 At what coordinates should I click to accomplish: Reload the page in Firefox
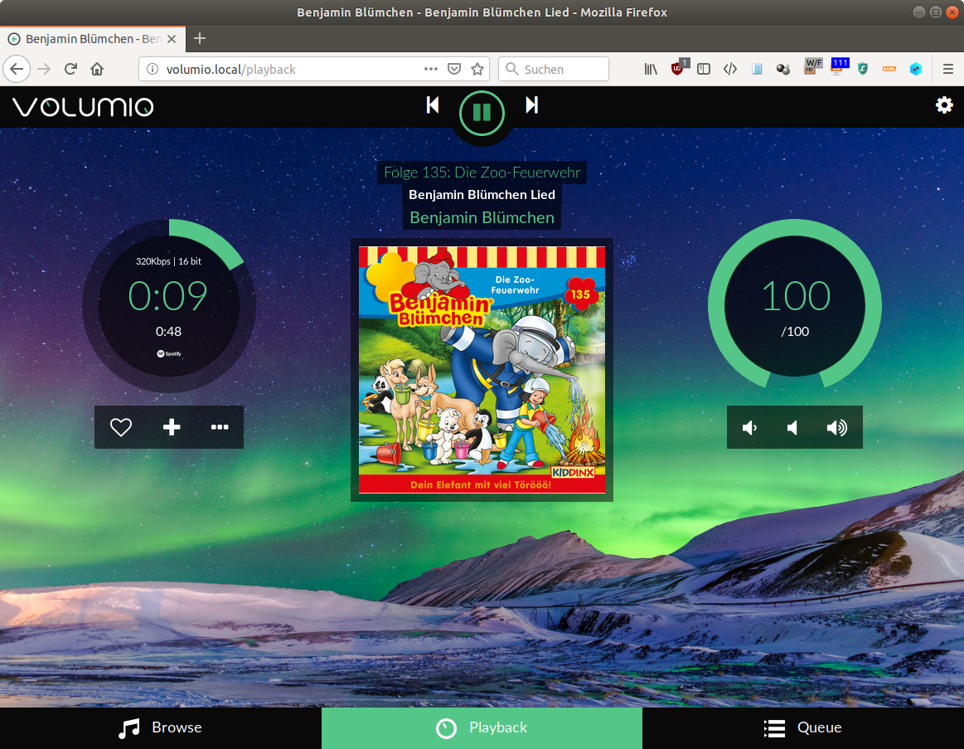coord(70,69)
